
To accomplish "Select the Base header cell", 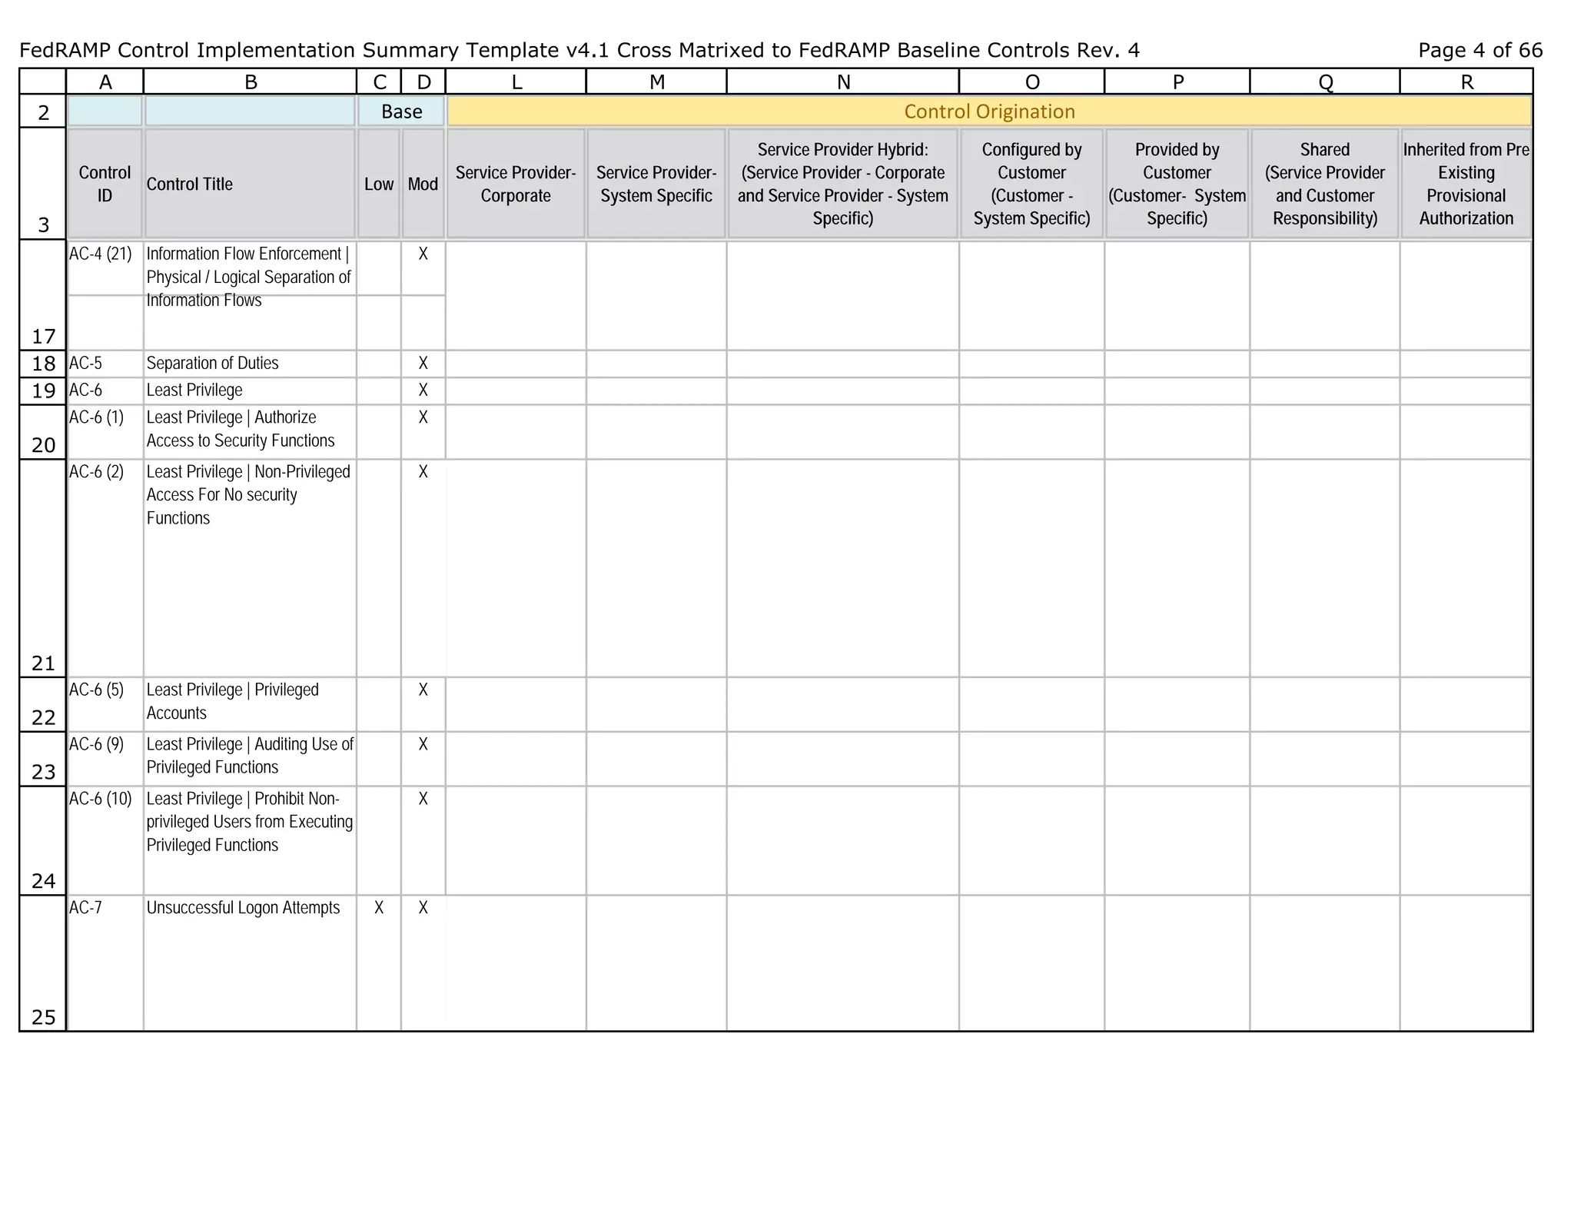I will [401, 111].
